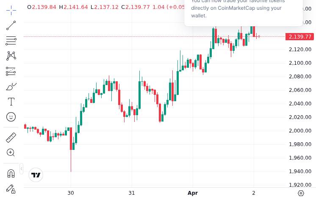
Task: Select the trend line drawing tool
Action: [11, 25]
